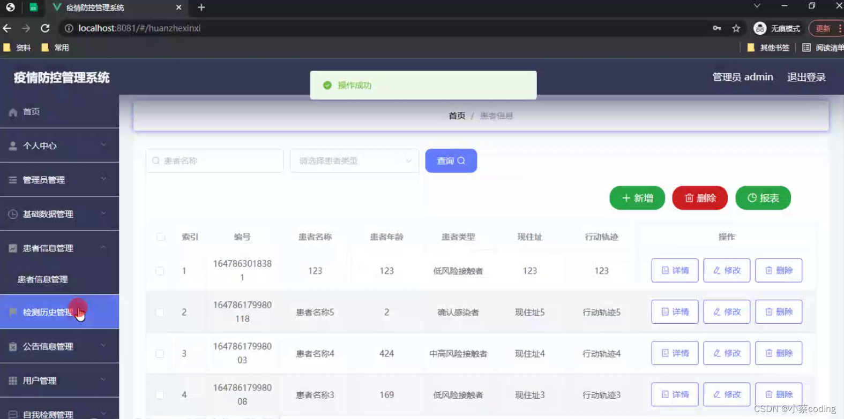The height and width of the screenshot is (419, 844).
Task: Check the row for 患者名称4
Action: (160, 353)
